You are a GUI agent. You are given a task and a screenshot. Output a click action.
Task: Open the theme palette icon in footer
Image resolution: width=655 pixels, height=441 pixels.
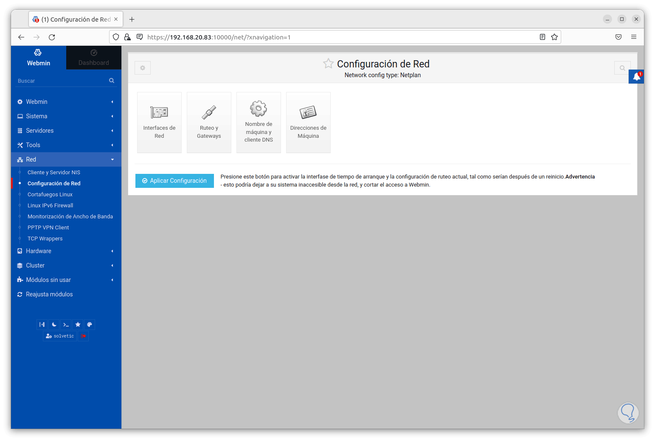click(90, 324)
